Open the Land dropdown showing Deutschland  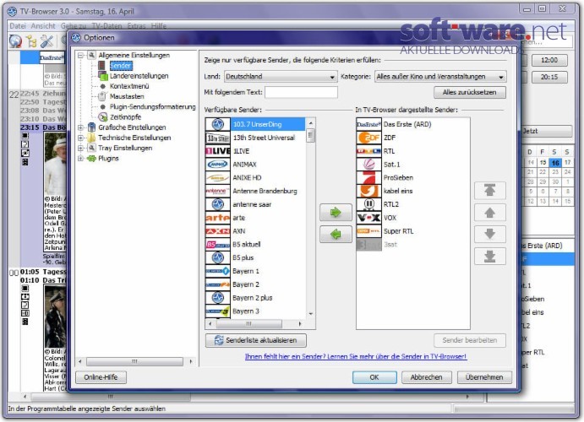point(281,77)
